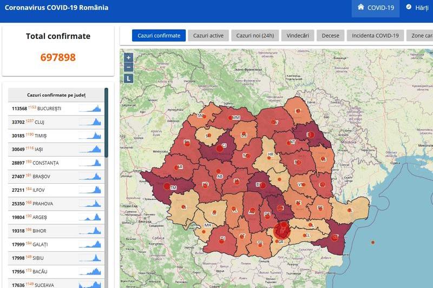Screen dimensions: 433x288
Task: Click the compass icon beside Hărți
Action: tap(409, 8)
